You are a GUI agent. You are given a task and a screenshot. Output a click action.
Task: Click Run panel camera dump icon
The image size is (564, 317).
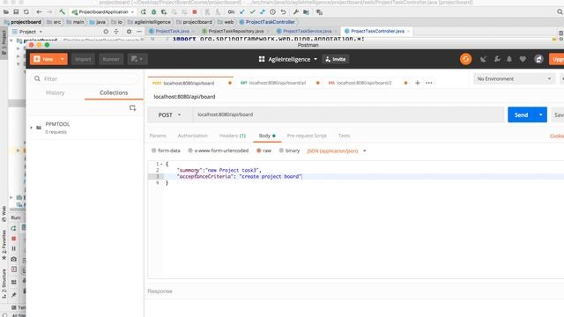pyautogui.click(x=14, y=259)
